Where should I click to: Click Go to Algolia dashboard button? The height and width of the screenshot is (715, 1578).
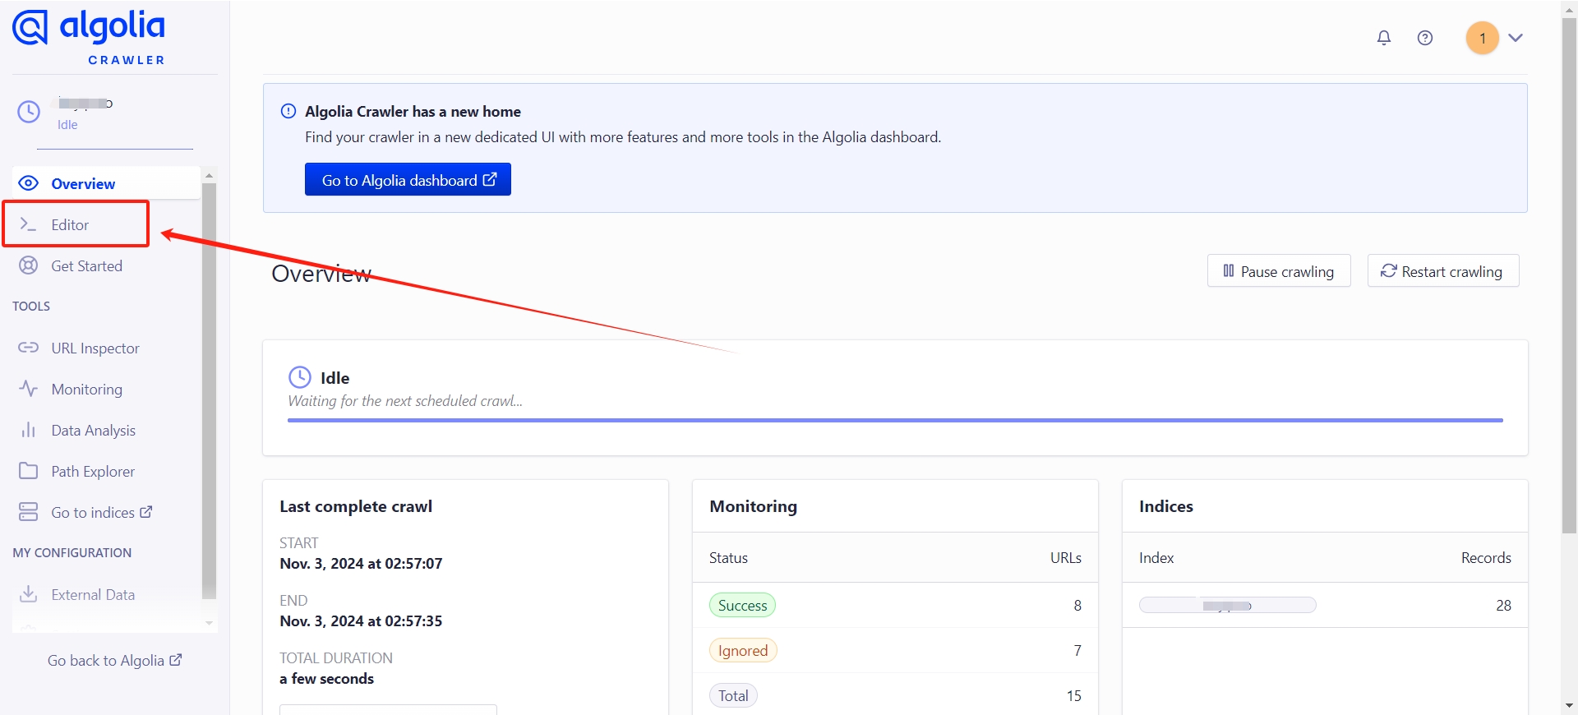pyautogui.click(x=408, y=179)
